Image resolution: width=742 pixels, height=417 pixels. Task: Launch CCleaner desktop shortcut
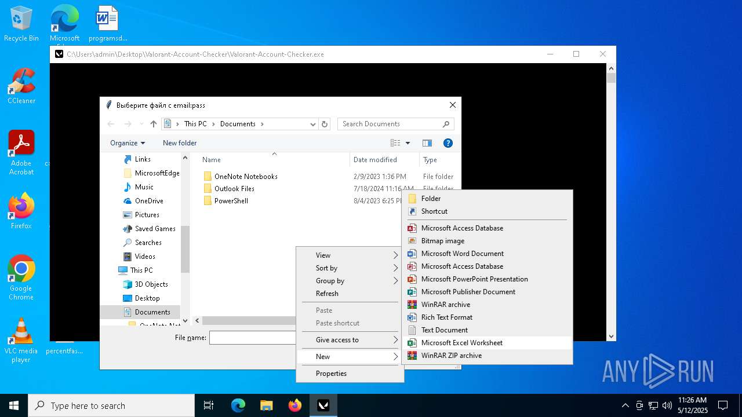(x=21, y=86)
